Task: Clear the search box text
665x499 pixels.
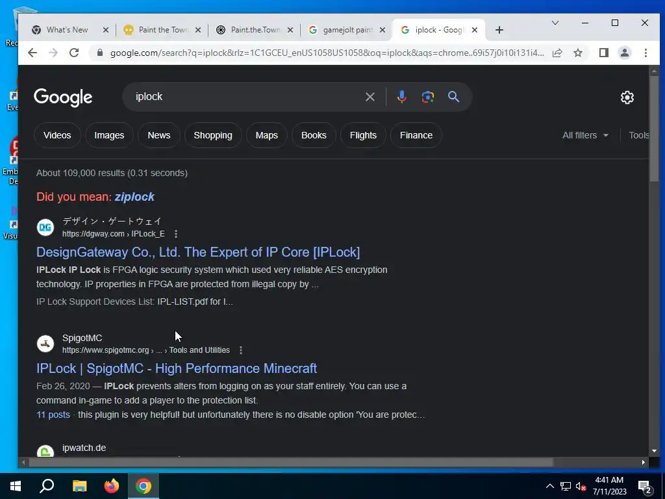Action: point(370,97)
